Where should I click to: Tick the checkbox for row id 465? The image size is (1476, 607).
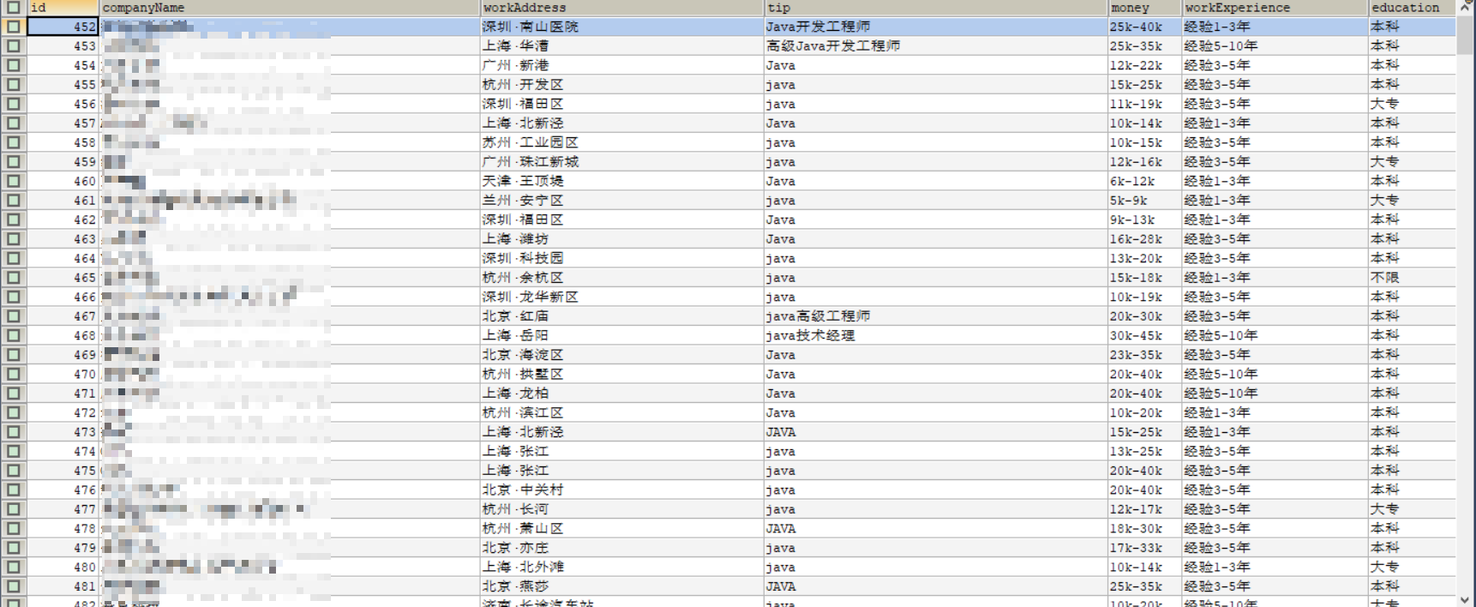(13, 277)
